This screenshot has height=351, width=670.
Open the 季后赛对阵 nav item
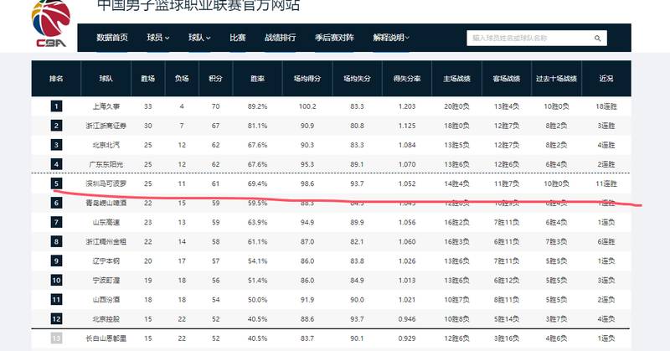pyautogui.click(x=334, y=38)
